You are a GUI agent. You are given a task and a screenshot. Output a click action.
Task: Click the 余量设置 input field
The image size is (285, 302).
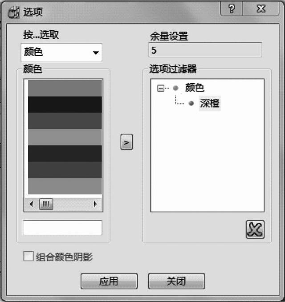[205, 50]
